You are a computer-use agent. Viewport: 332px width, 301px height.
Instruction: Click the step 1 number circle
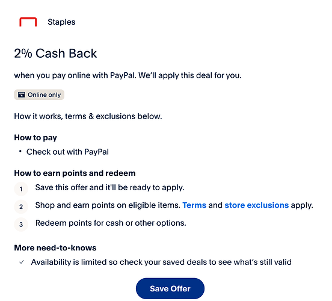21,188
